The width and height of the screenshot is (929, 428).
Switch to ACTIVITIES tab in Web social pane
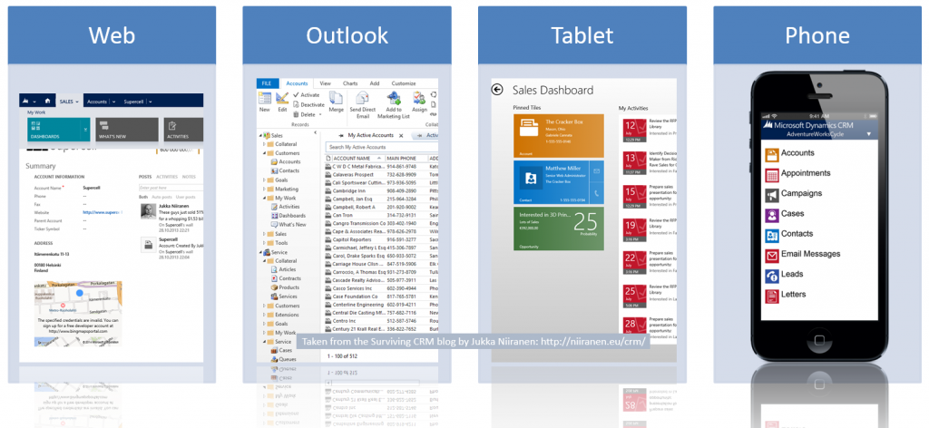[167, 177]
